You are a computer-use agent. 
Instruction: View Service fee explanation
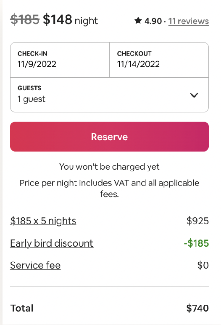(35, 265)
